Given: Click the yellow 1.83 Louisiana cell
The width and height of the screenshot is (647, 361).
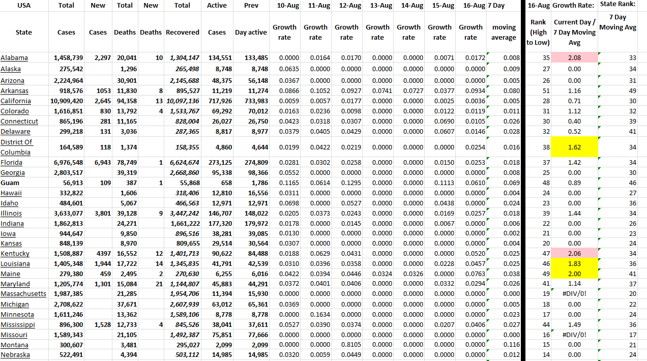Looking at the screenshot, I should pos(574,264).
